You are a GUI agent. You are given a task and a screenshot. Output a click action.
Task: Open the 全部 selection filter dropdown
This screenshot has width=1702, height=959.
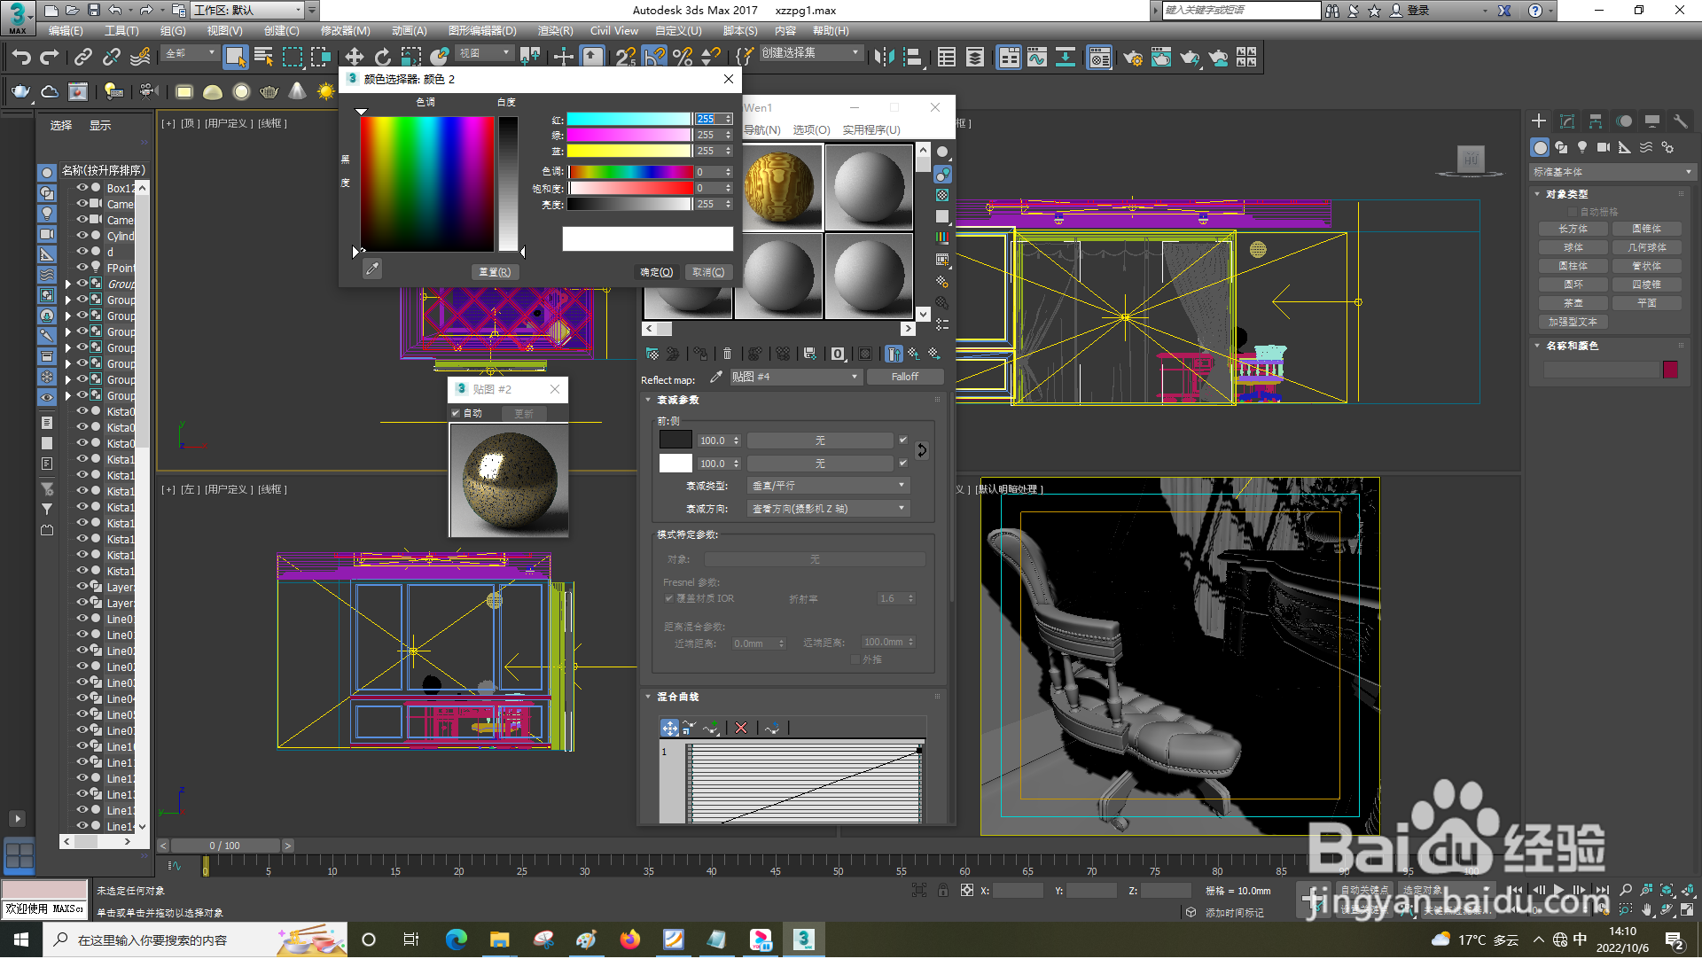click(191, 53)
